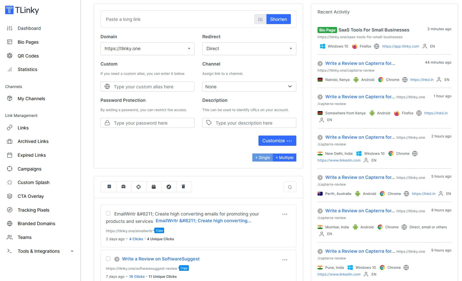Image resolution: width=462 pixels, height=281 pixels.
Task: Click the link-shortening filter icon beside Shorten
Action: (260, 19)
